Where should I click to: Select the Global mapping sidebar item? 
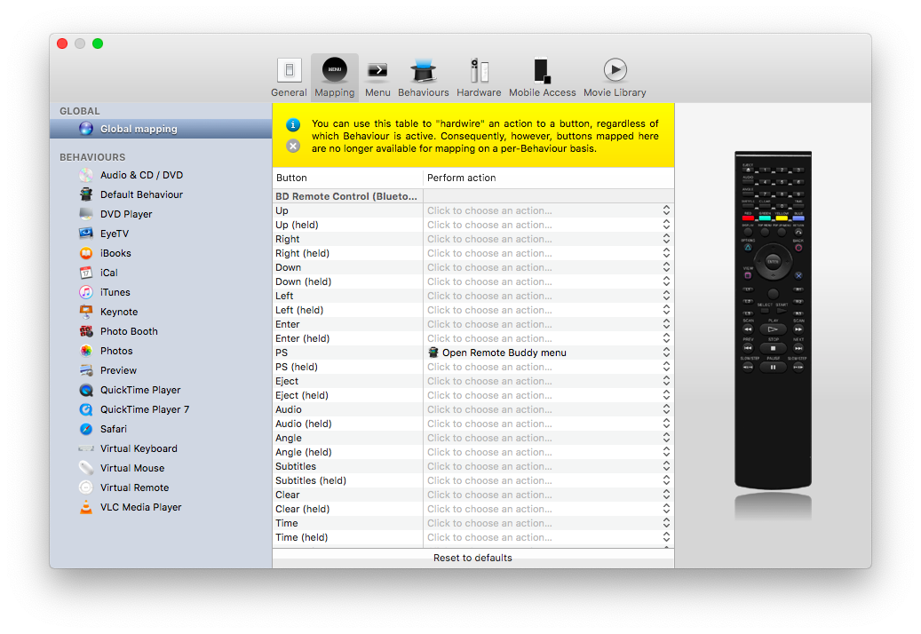(161, 129)
